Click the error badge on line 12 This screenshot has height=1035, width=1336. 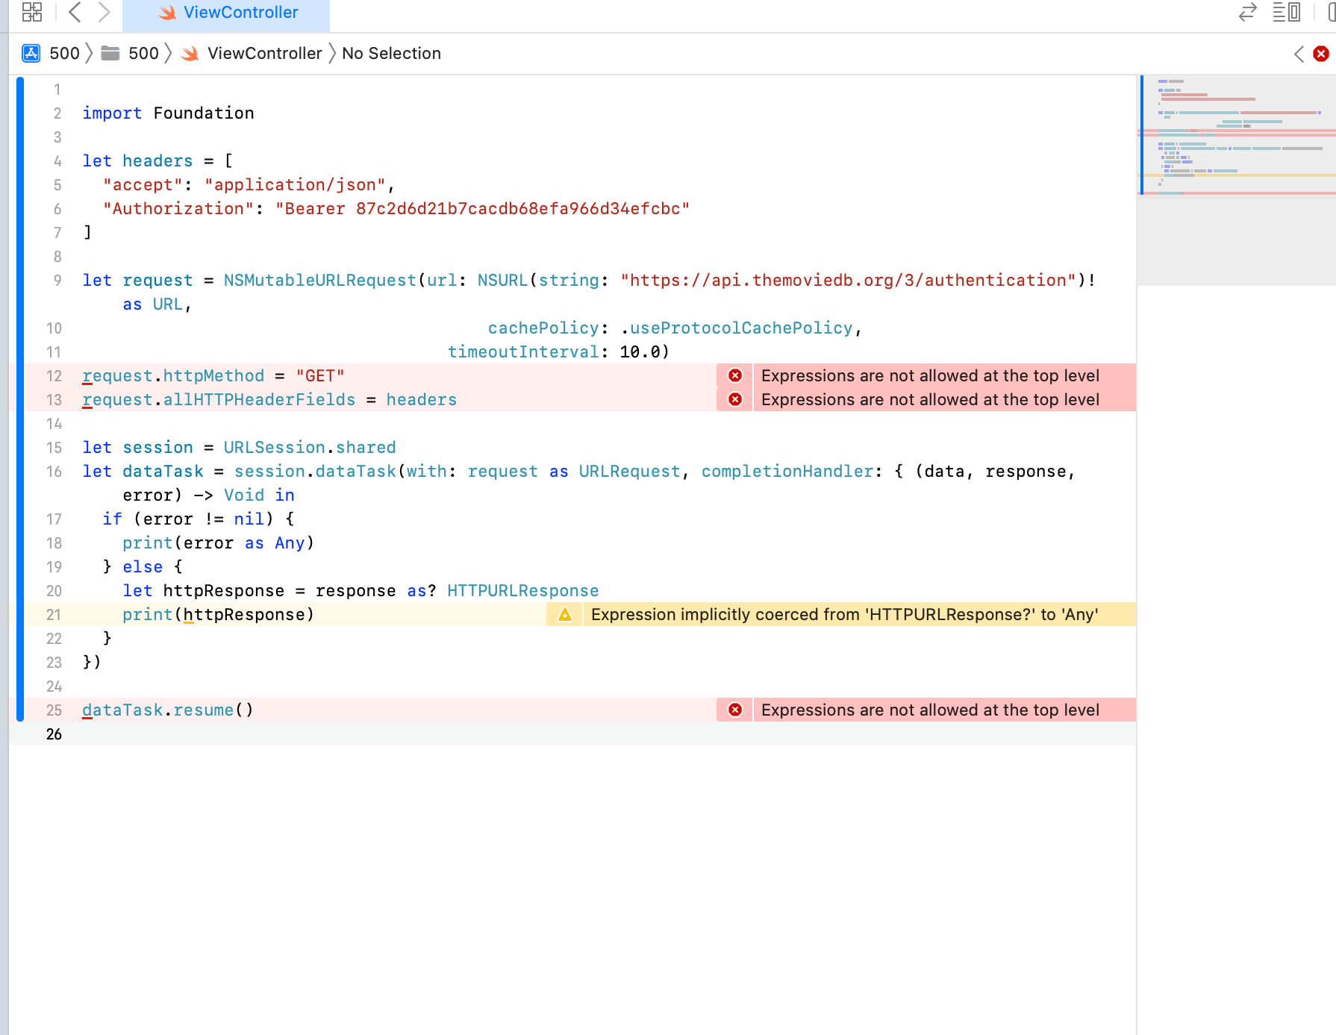[x=734, y=375]
